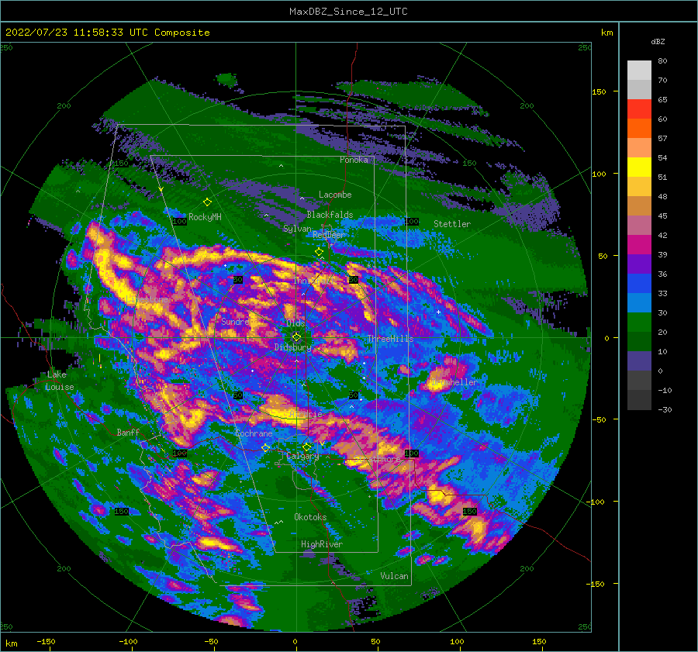This screenshot has width=698, height=652.
Task: Click the Sundre town label
Action: (235, 321)
